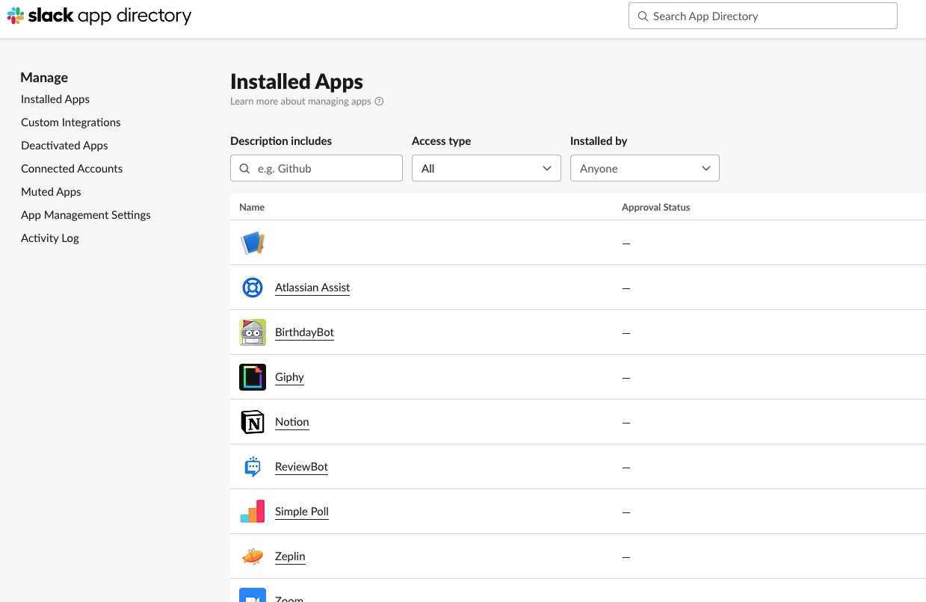Click the Manage sidebar heading
This screenshot has height=602, width=926.
click(x=44, y=78)
